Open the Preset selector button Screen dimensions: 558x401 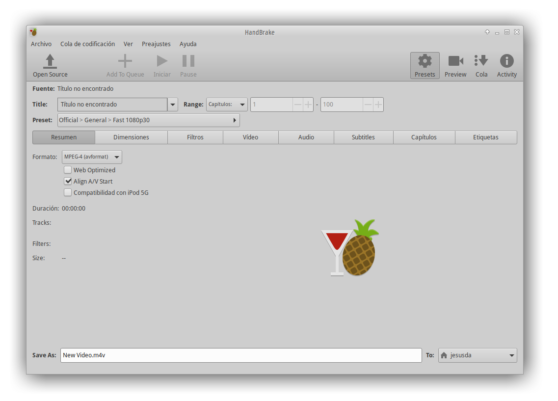pyautogui.click(x=148, y=120)
